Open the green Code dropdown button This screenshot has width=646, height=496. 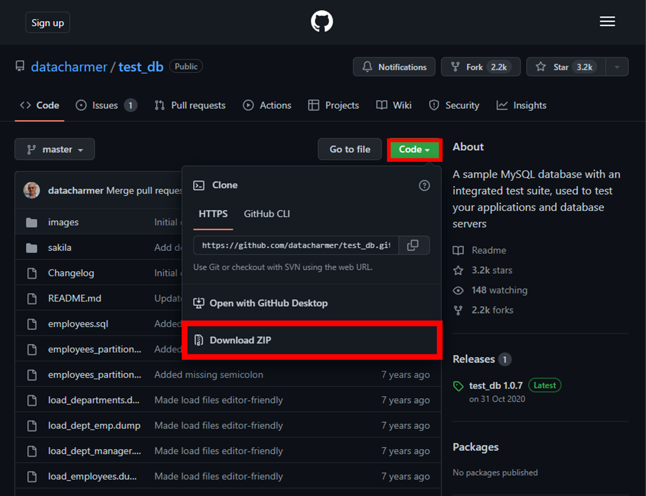[x=414, y=149]
